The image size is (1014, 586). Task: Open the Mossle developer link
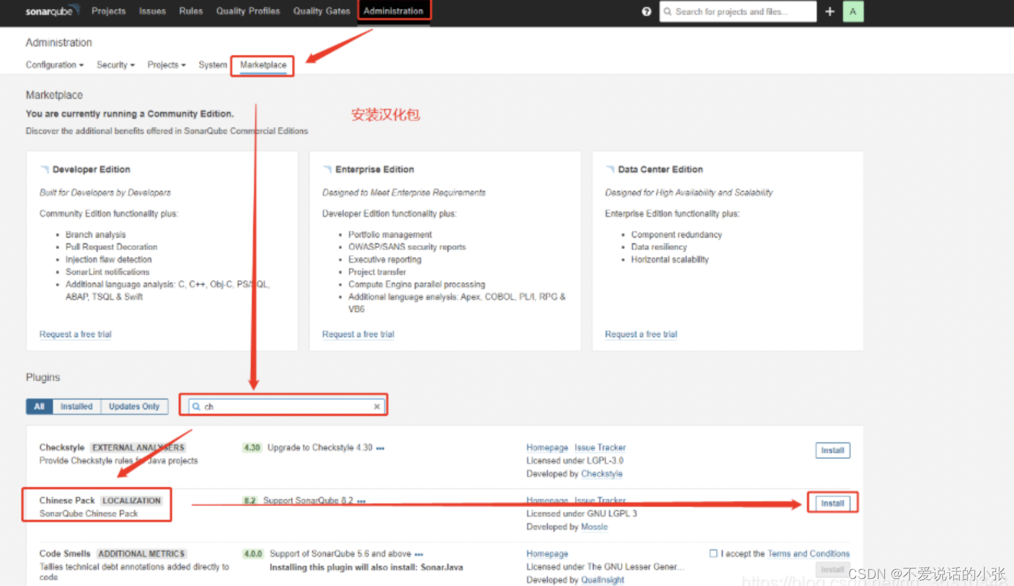point(594,527)
